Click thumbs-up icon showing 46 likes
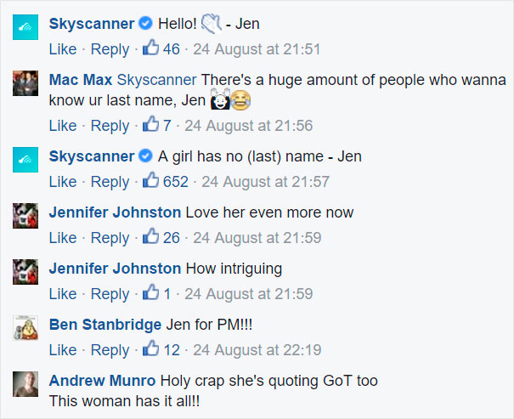 click(151, 48)
